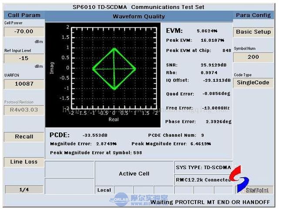283x210 pixels.
Task: Select Peak Magnitude Error value 6.4619%
Action: click(x=201, y=144)
